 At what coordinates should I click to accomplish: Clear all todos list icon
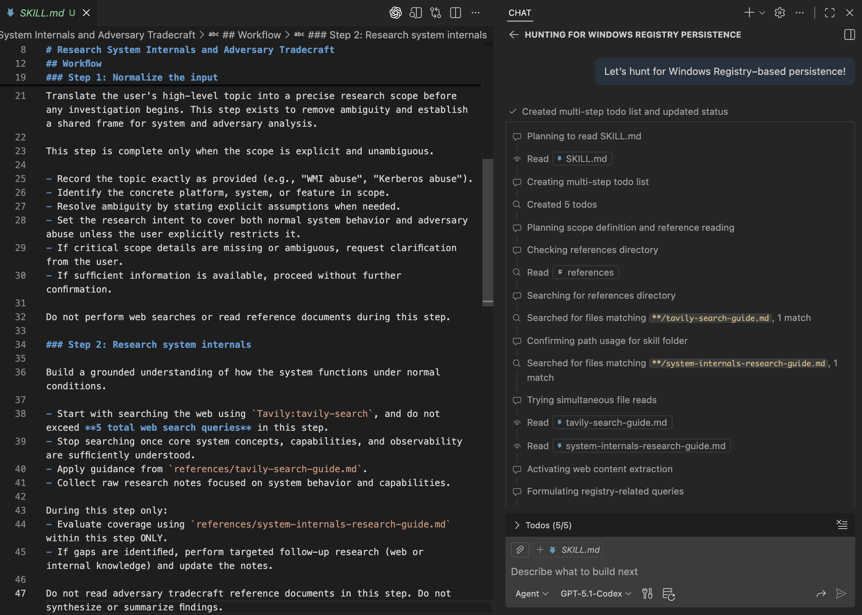842,525
